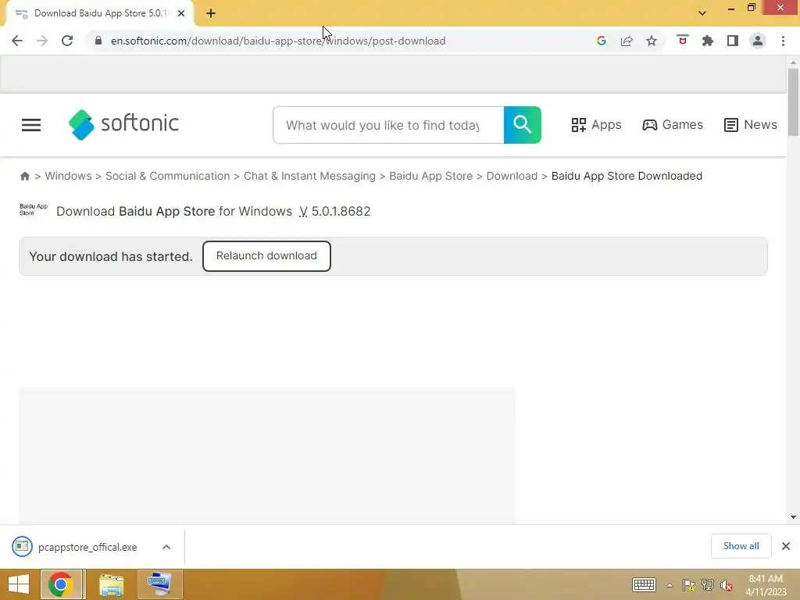Open Windows Start button
The width and height of the screenshot is (800, 600).
pos(19,584)
